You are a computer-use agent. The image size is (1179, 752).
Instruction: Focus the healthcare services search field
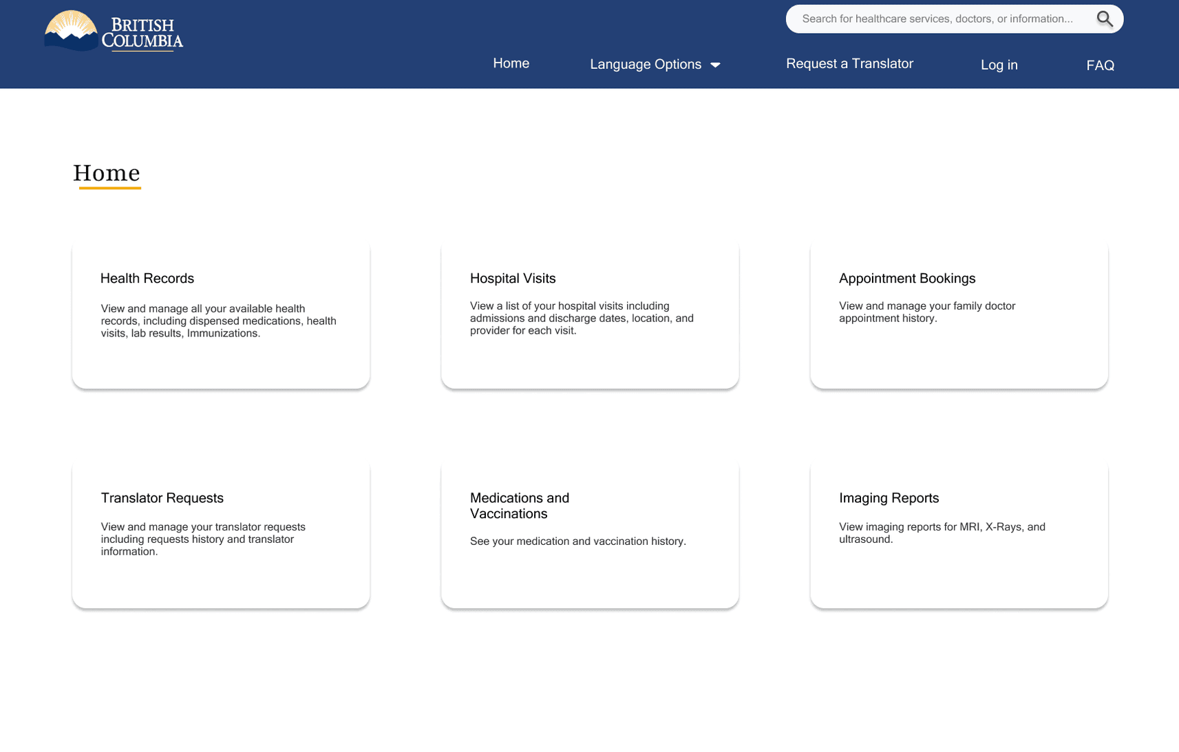point(954,19)
